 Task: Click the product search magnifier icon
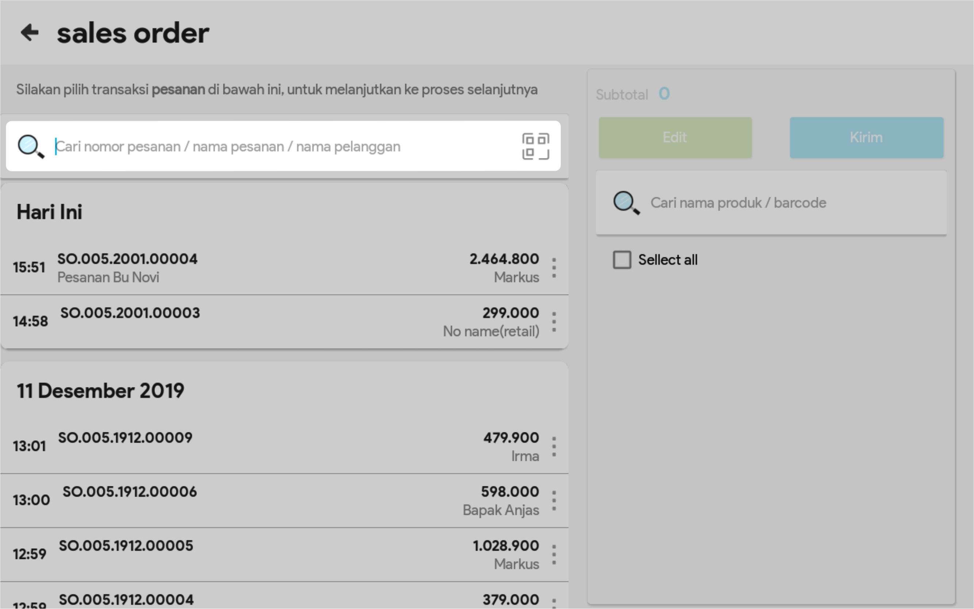click(626, 203)
